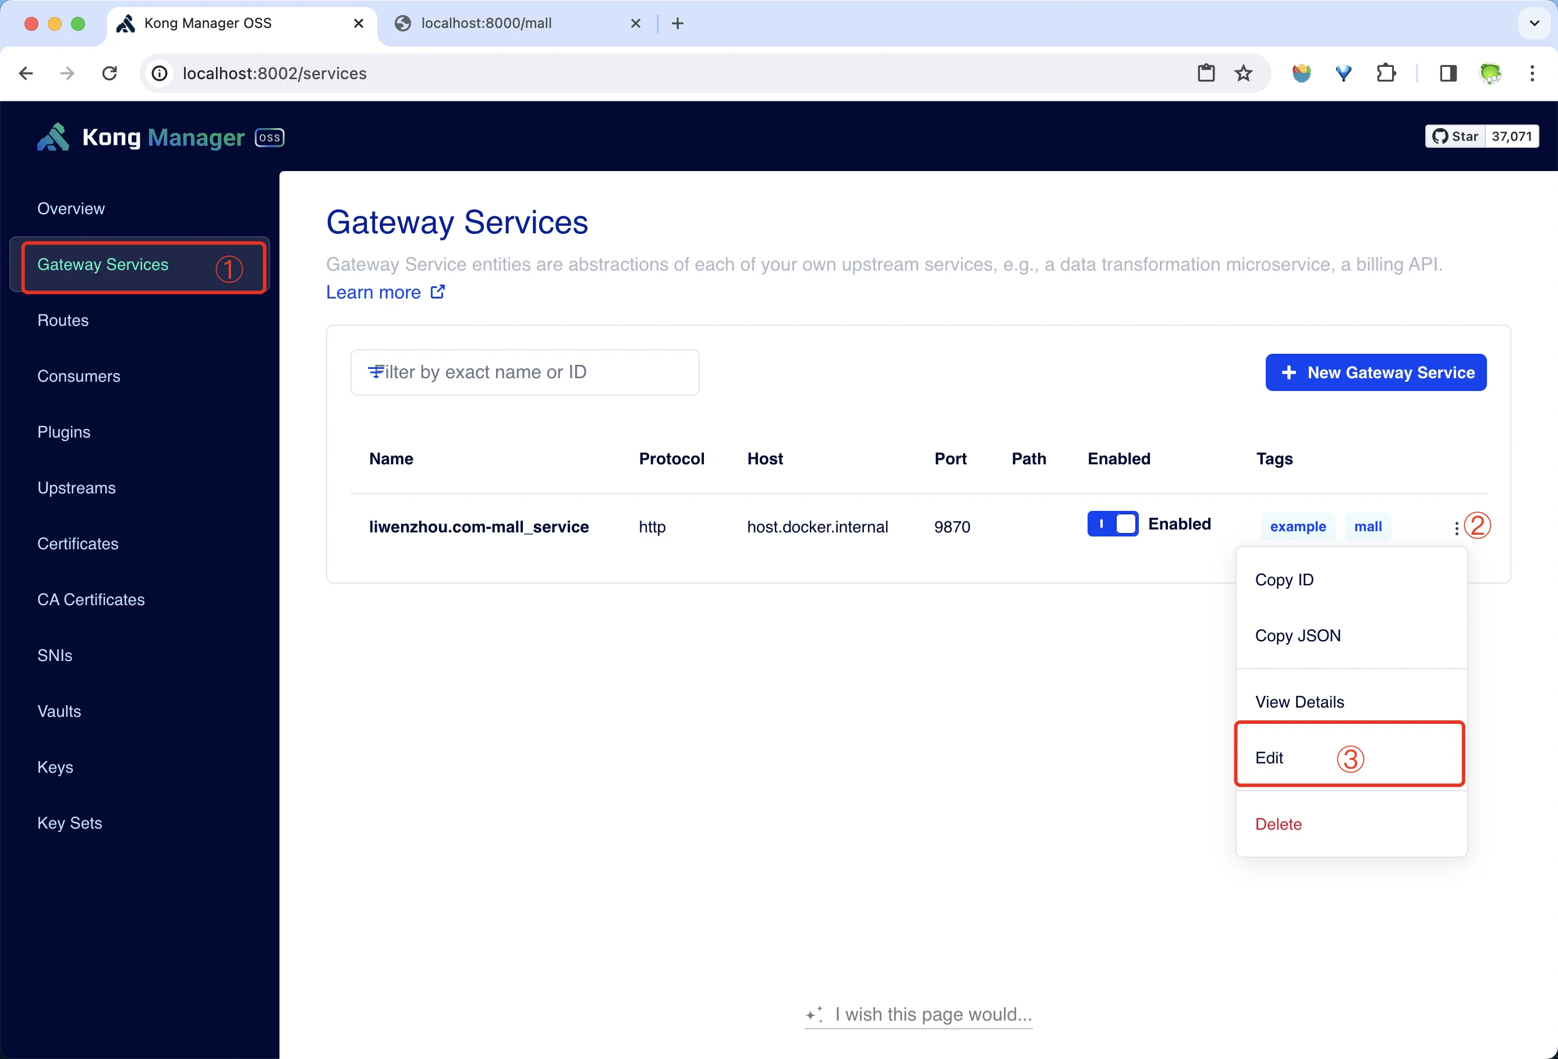1558x1059 pixels.
Task: Open the Chrome three-dot menu
Action: point(1532,73)
